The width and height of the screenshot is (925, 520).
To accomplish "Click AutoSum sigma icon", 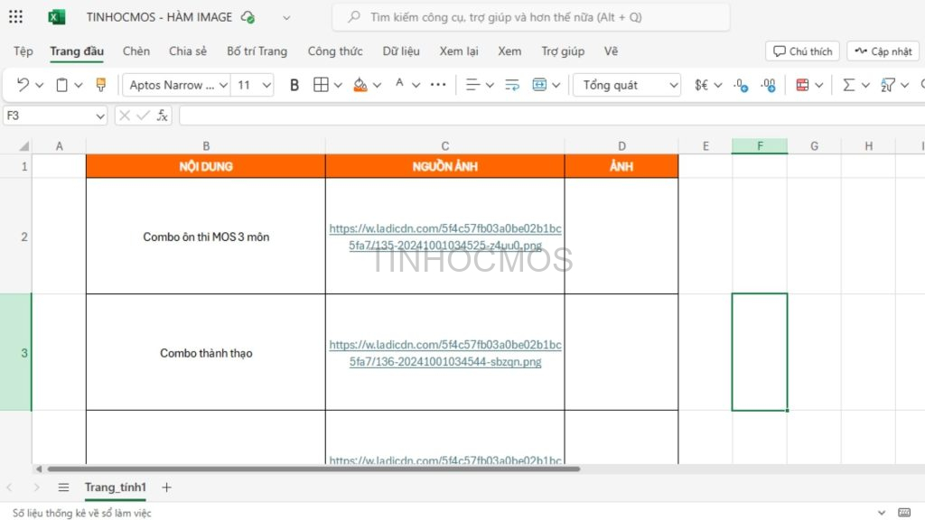I will (x=848, y=85).
